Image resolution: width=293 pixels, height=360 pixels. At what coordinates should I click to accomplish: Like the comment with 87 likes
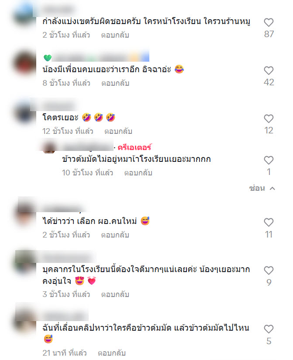click(x=269, y=22)
